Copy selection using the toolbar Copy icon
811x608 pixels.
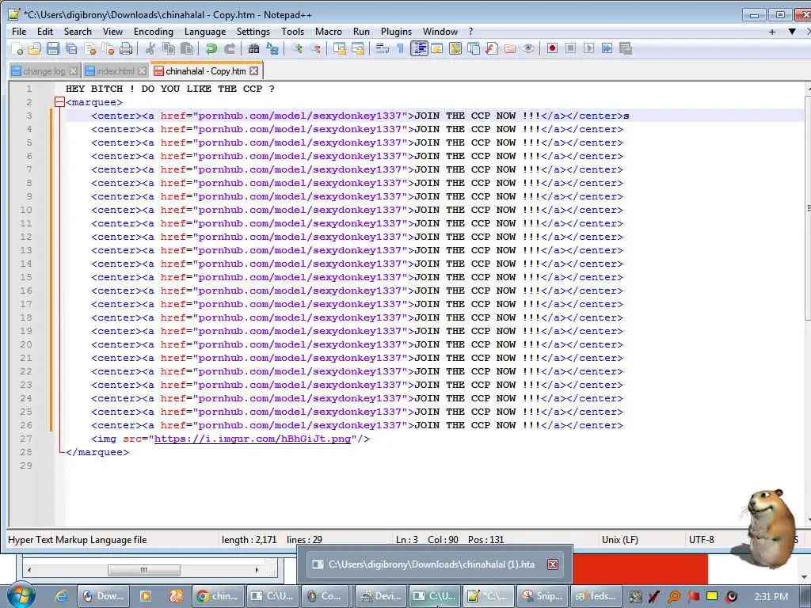coord(169,48)
